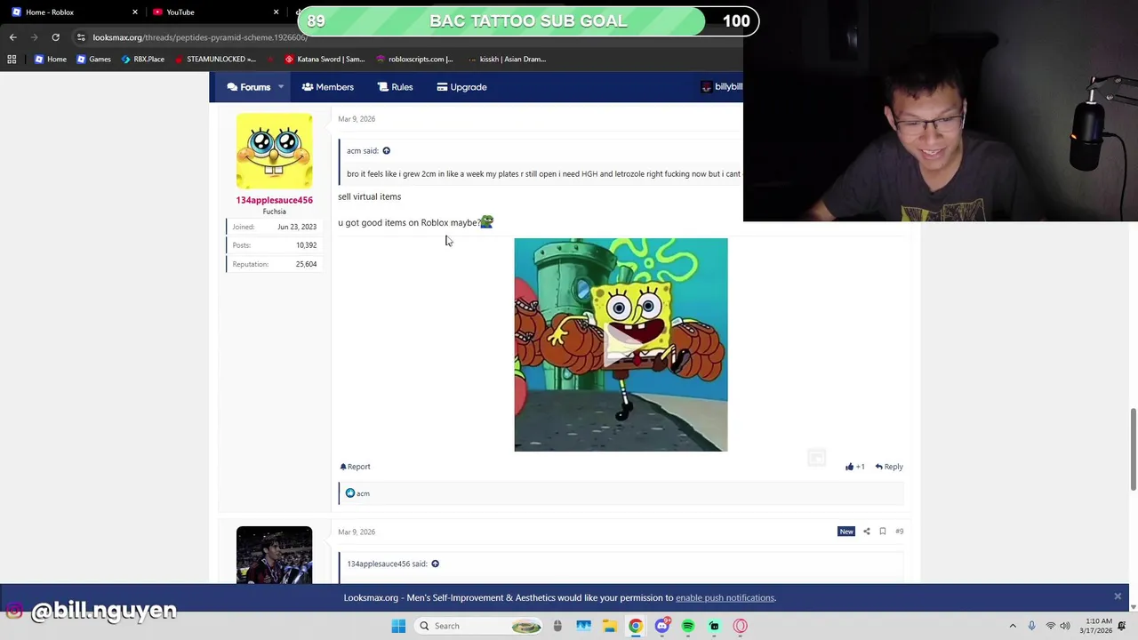The image size is (1138, 640).
Task: Open the second poster's avatar
Action: 274,556
